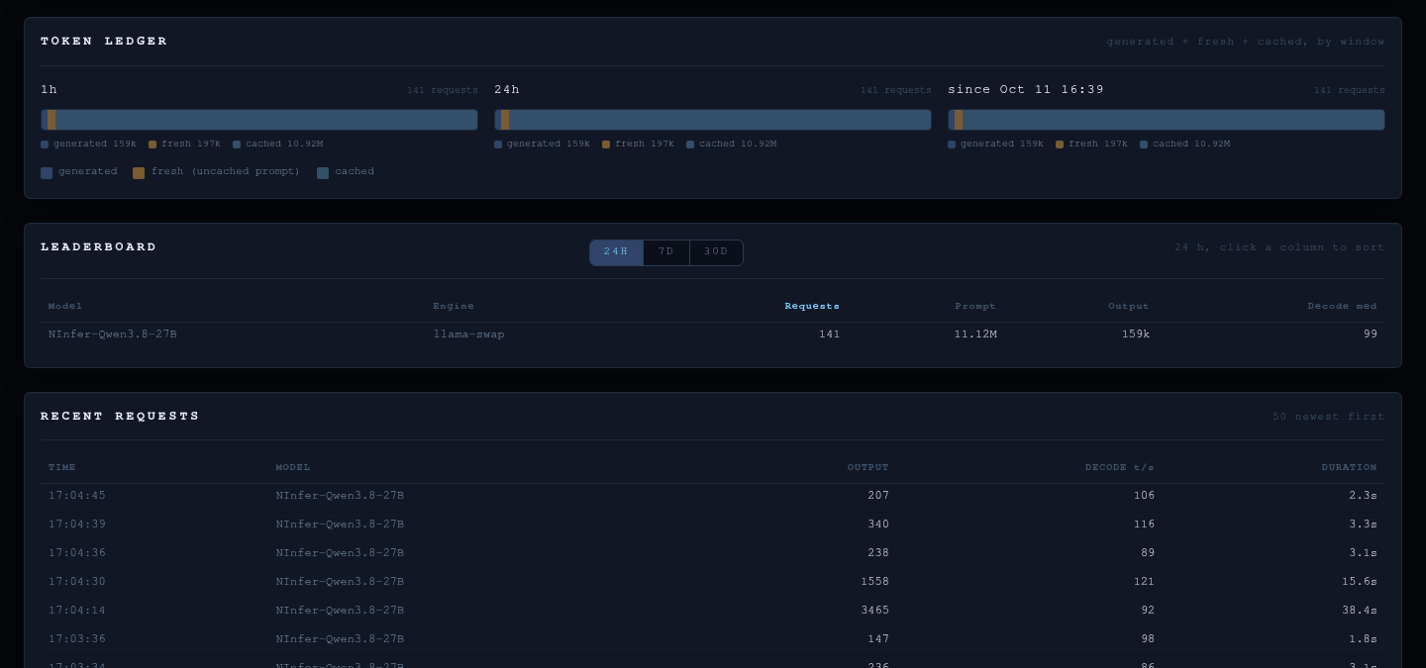
Task: Switch leaderboard to the 30D tab
Action: (716, 252)
